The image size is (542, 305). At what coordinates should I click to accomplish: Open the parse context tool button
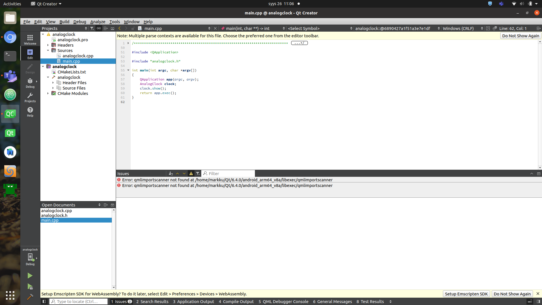pos(495,28)
